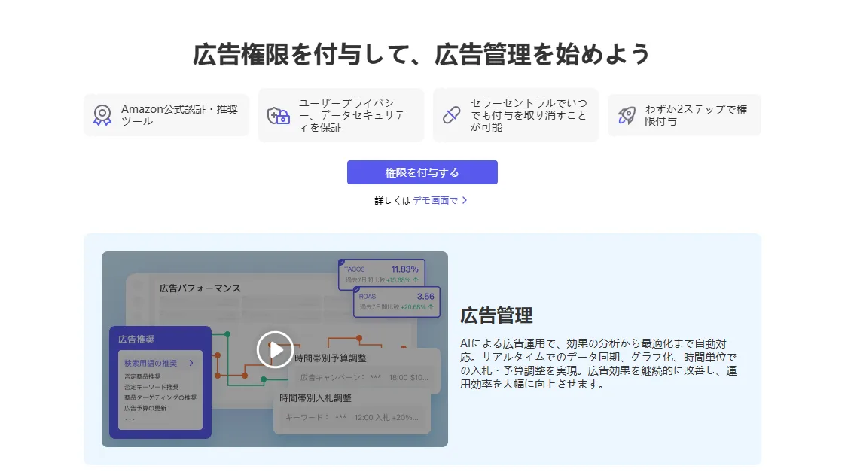Click the 広告パフォーマンス label in thumbnail

[x=200, y=288]
